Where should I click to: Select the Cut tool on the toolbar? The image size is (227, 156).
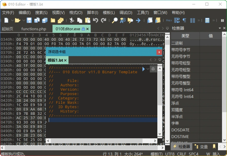[x=72, y=20]
